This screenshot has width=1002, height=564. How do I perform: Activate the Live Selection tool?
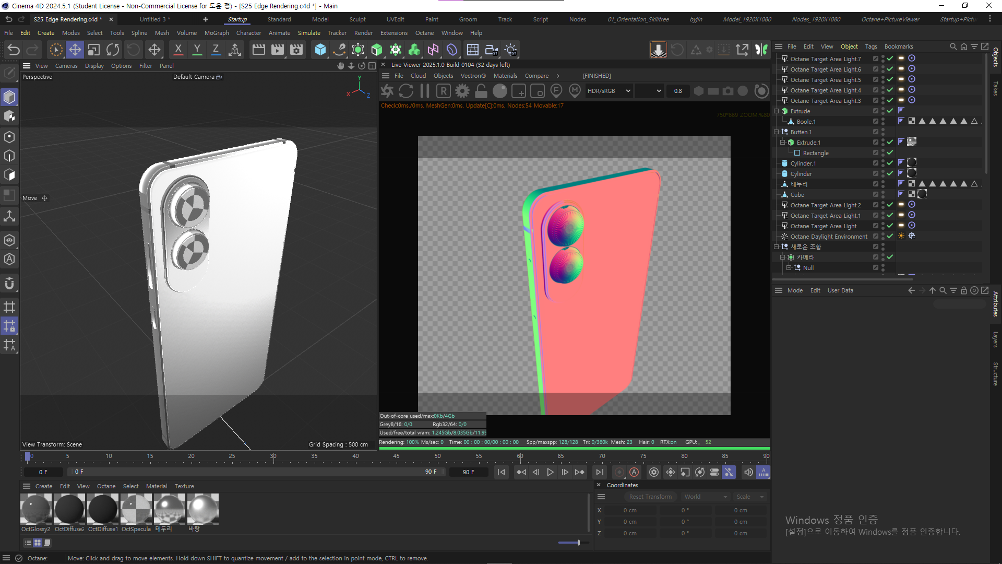tap(56, 50)
